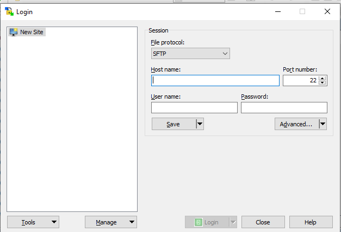The height and width of the screenshot is (232, 341).
Task: Decrease port number with down arrow
Action: coord(323,83)
